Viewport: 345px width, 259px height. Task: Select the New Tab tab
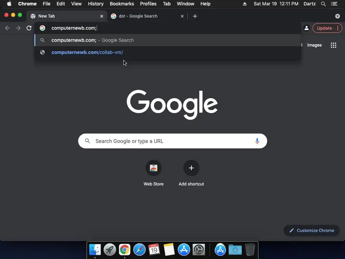click(67, 16)
